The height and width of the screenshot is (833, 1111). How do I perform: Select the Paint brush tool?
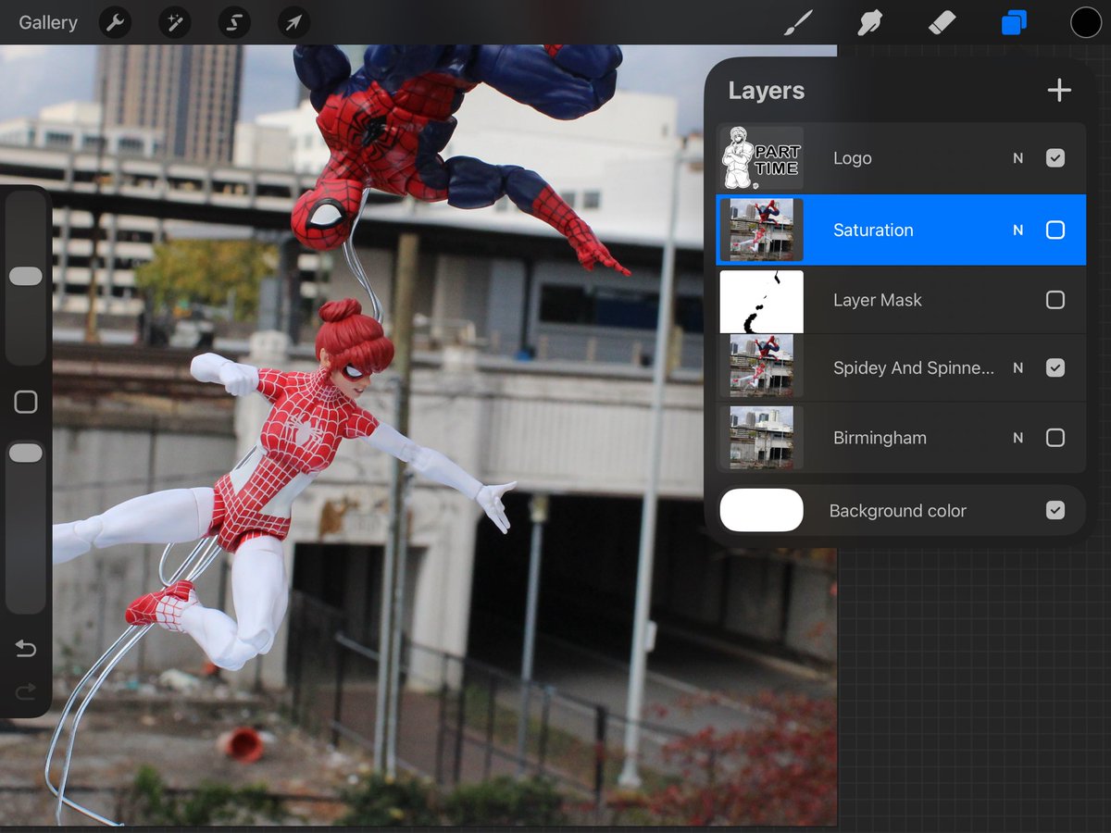[x=797, y=22]
